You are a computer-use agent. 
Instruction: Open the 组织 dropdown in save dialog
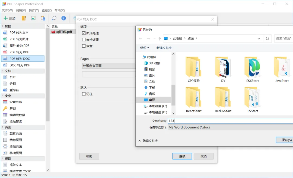click(x=144, y=48)
